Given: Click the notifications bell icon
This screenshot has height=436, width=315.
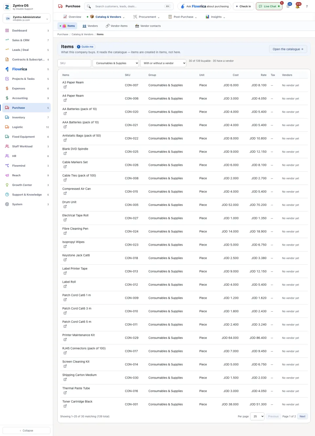Looking at the screenshot, I should click(x=297, y=6).
